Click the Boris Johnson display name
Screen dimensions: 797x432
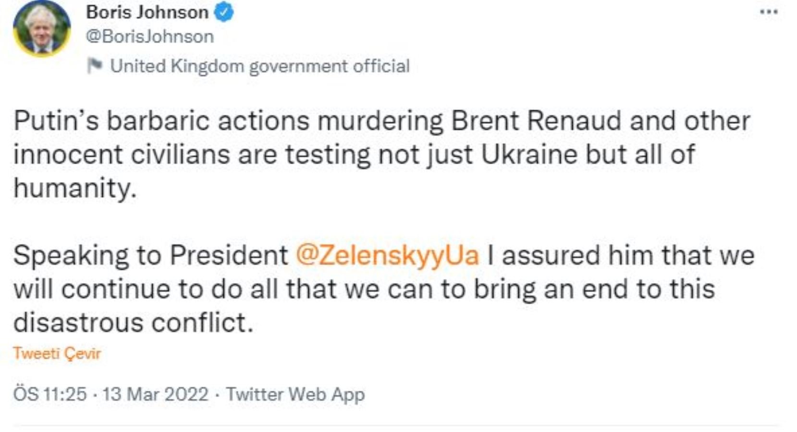147,12
